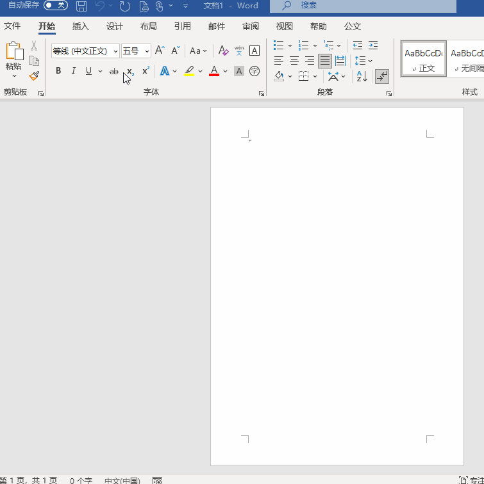Screen dimensions: 484x484
Task: Expand borders options arrow
Action: coord(315,76)
